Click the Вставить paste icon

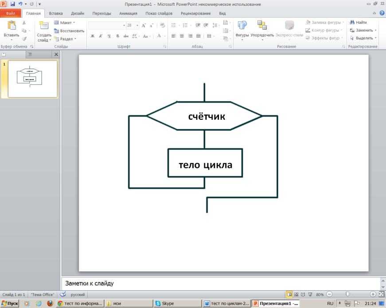[x=12, y=25]
